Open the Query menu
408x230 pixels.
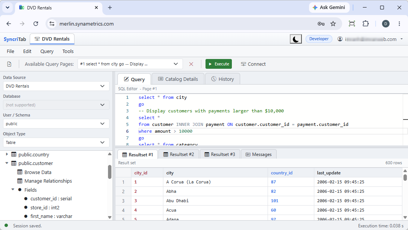click(x=47, y=51)
